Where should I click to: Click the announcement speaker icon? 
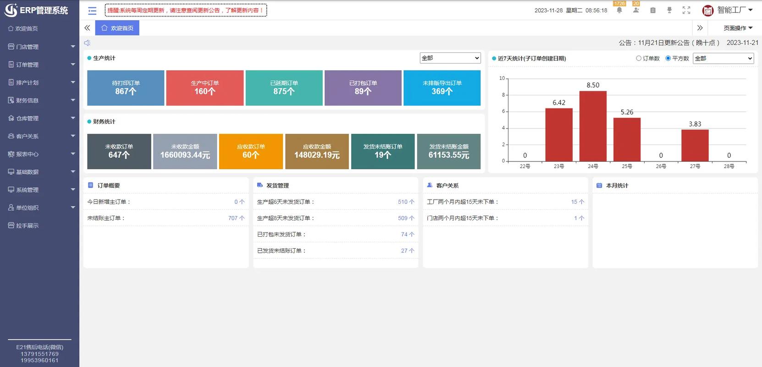tap(87, 43)
